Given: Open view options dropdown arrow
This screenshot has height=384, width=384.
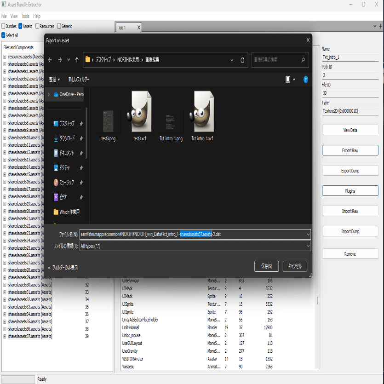Looking at the screenshot, I should coord(294,80).
